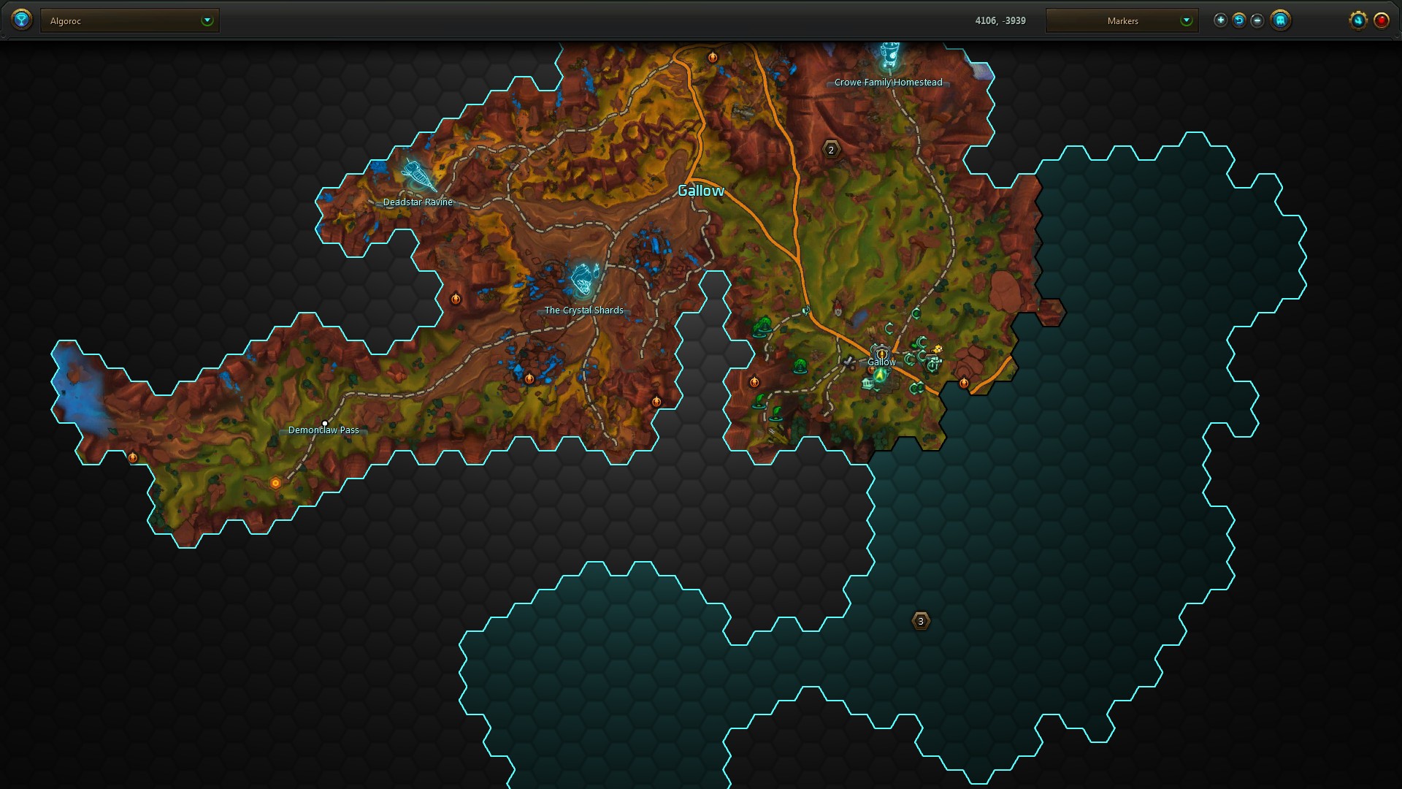Select the Gallow settlement gear quest hub icon
Viewport: 1402px width, 789px height.
(882, 353)
